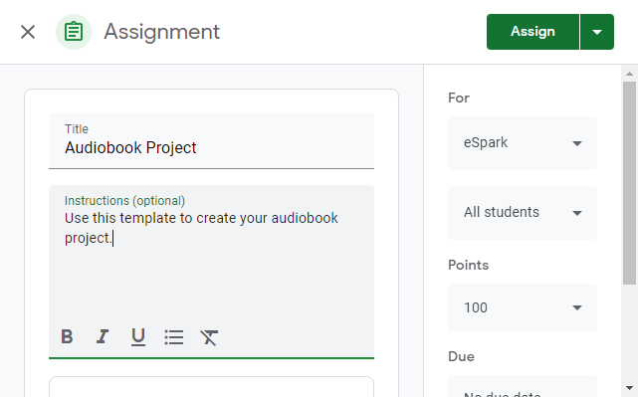The image size is (638, 397).
Task: Toggle underline formatting
Action: (x=138, y=336)
